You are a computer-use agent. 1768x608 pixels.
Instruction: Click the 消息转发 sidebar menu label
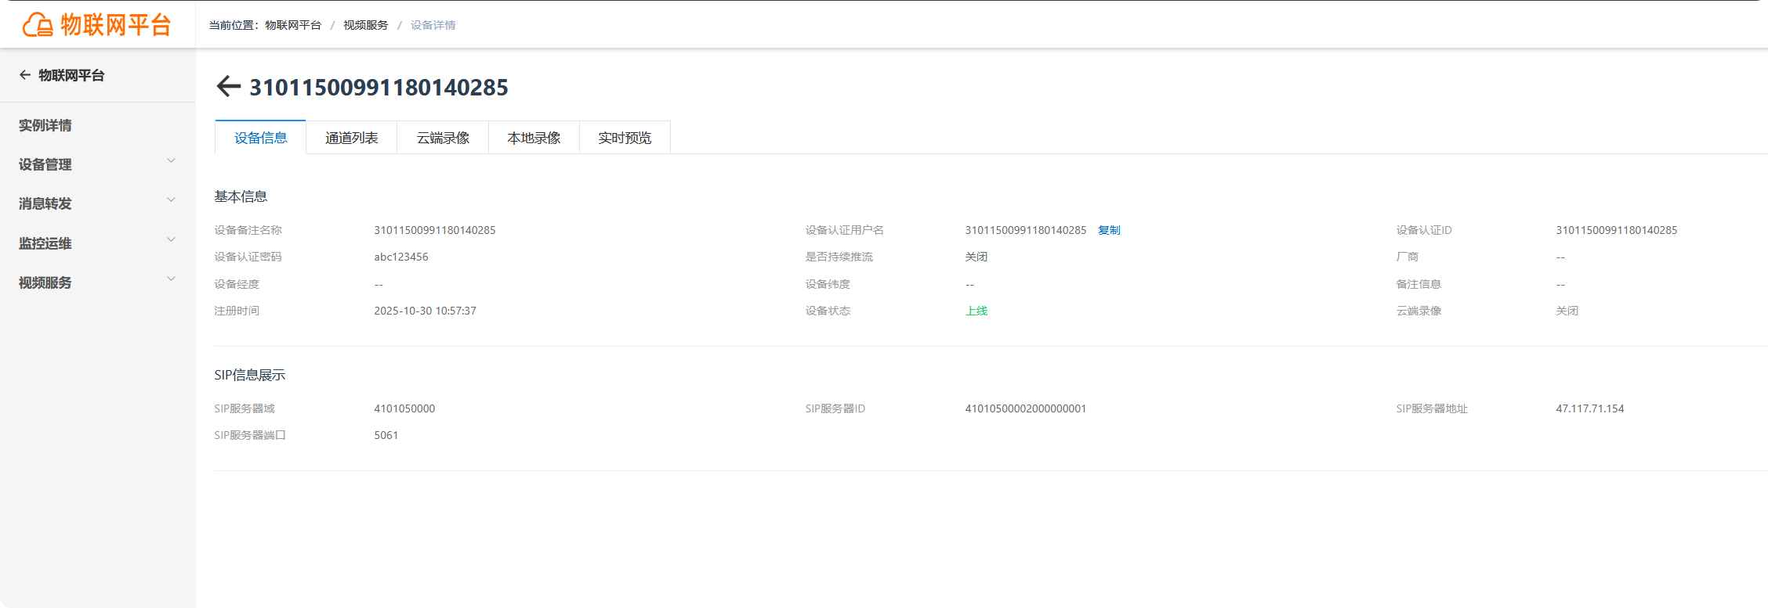click(45, 203)
